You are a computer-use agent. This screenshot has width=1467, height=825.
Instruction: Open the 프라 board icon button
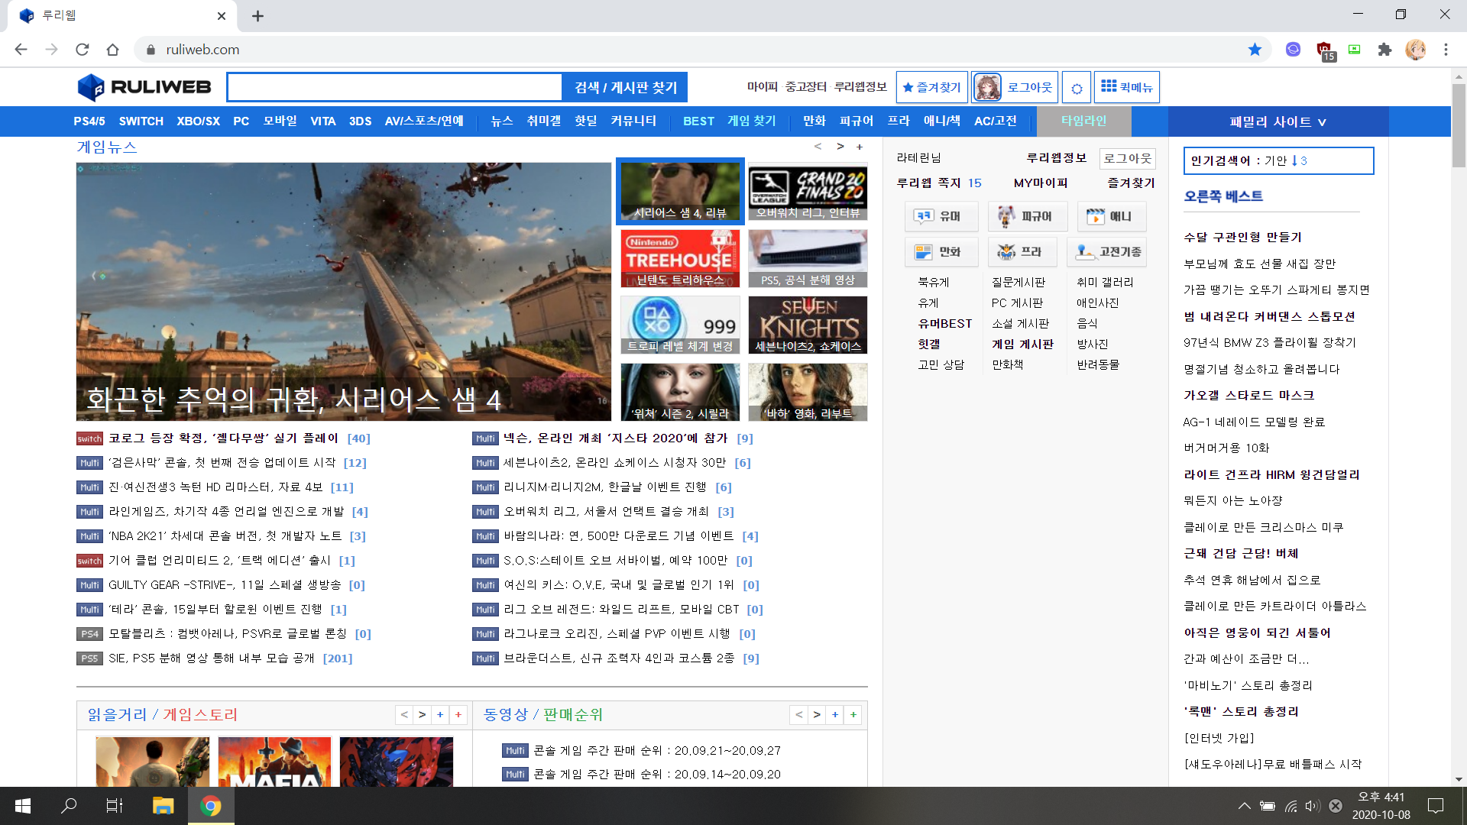1022,252
